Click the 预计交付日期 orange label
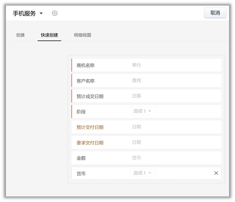 tap(90, 127)
